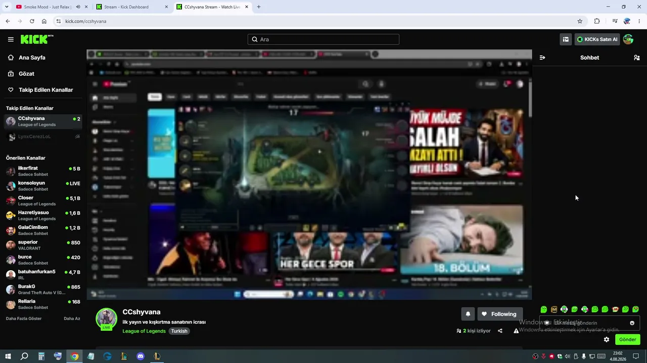Open the Kick hamburger sidebar menu
Image resolution: width=647 pixels, height=363 pixels.
point(11,39)
